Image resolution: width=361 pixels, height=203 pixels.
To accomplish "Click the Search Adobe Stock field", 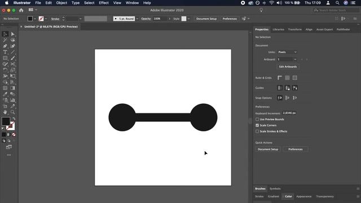I will (x=336, y=10).
